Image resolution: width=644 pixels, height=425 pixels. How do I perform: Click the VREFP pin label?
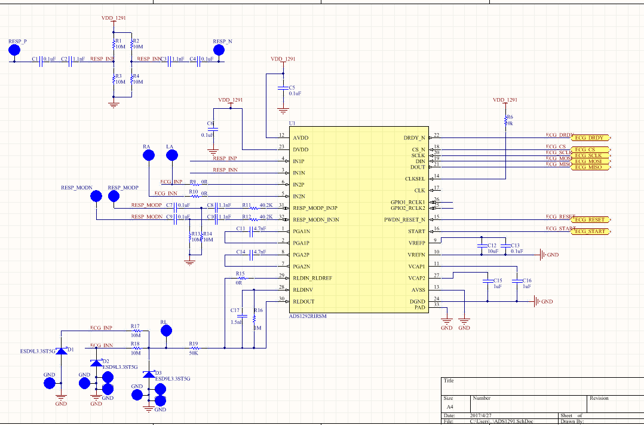[416, 243]
